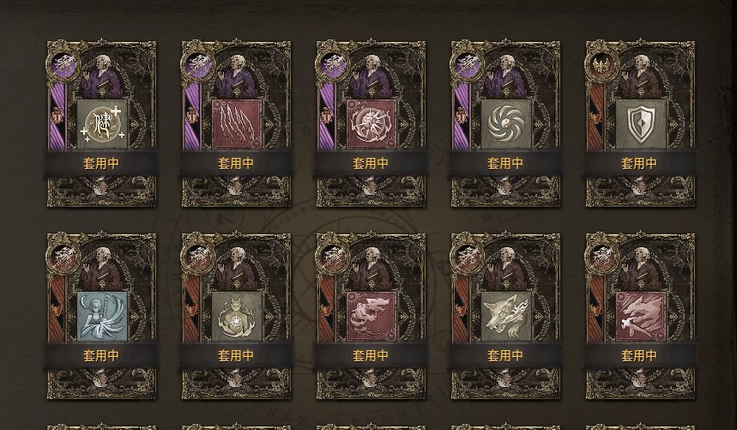This screenshot has width=737, height=430.
Task: Select the sparkling character skill icon
Action: [x=102, y=124]
